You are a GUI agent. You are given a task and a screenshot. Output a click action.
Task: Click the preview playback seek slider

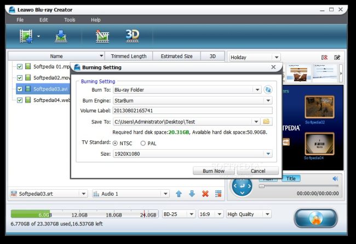coord(299,186)
